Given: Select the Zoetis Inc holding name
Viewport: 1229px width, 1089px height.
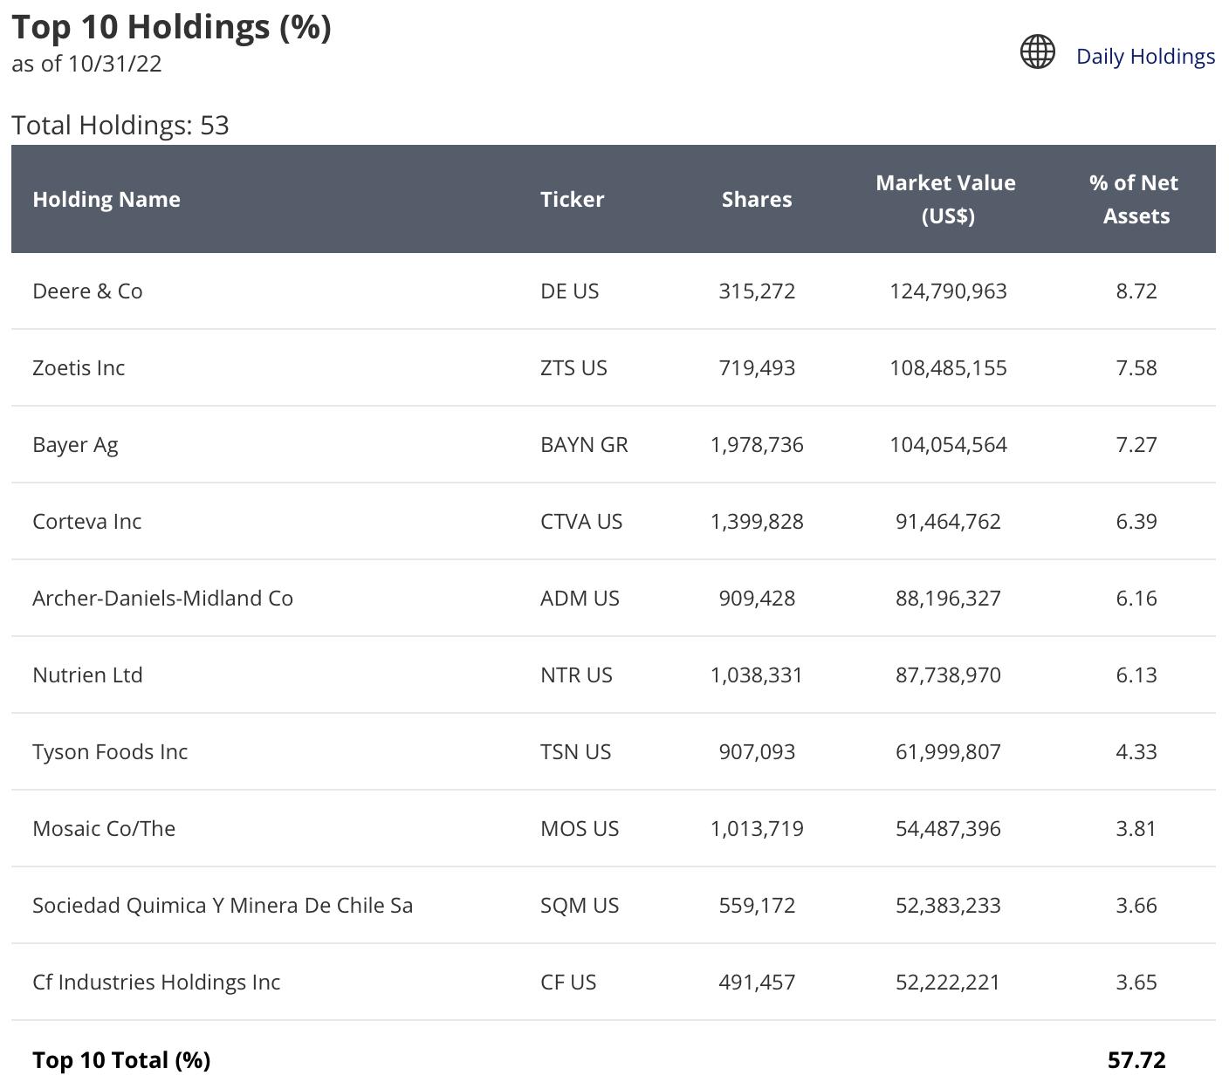Looking at the screenshot, I should point(79,367).
